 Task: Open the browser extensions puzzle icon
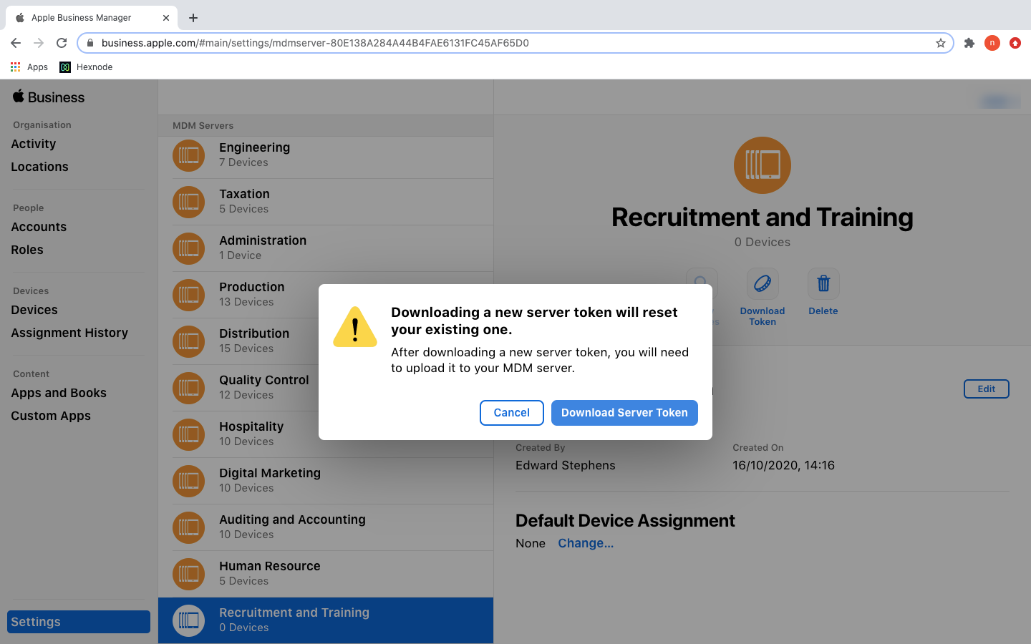click(969, 43)
